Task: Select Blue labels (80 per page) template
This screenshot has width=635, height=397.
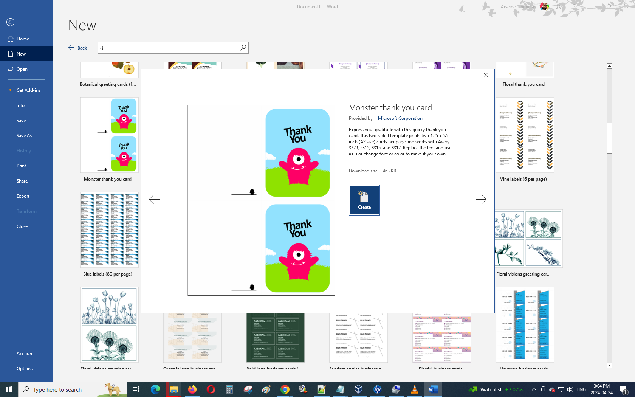Action: pos(109,230)
